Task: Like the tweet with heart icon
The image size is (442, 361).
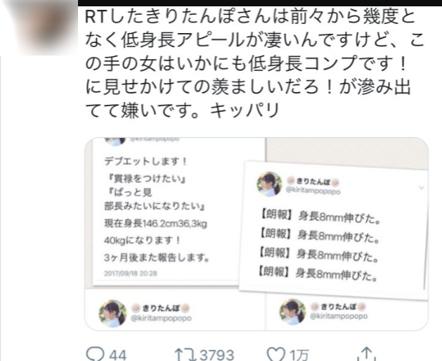Action: (275, 355)
